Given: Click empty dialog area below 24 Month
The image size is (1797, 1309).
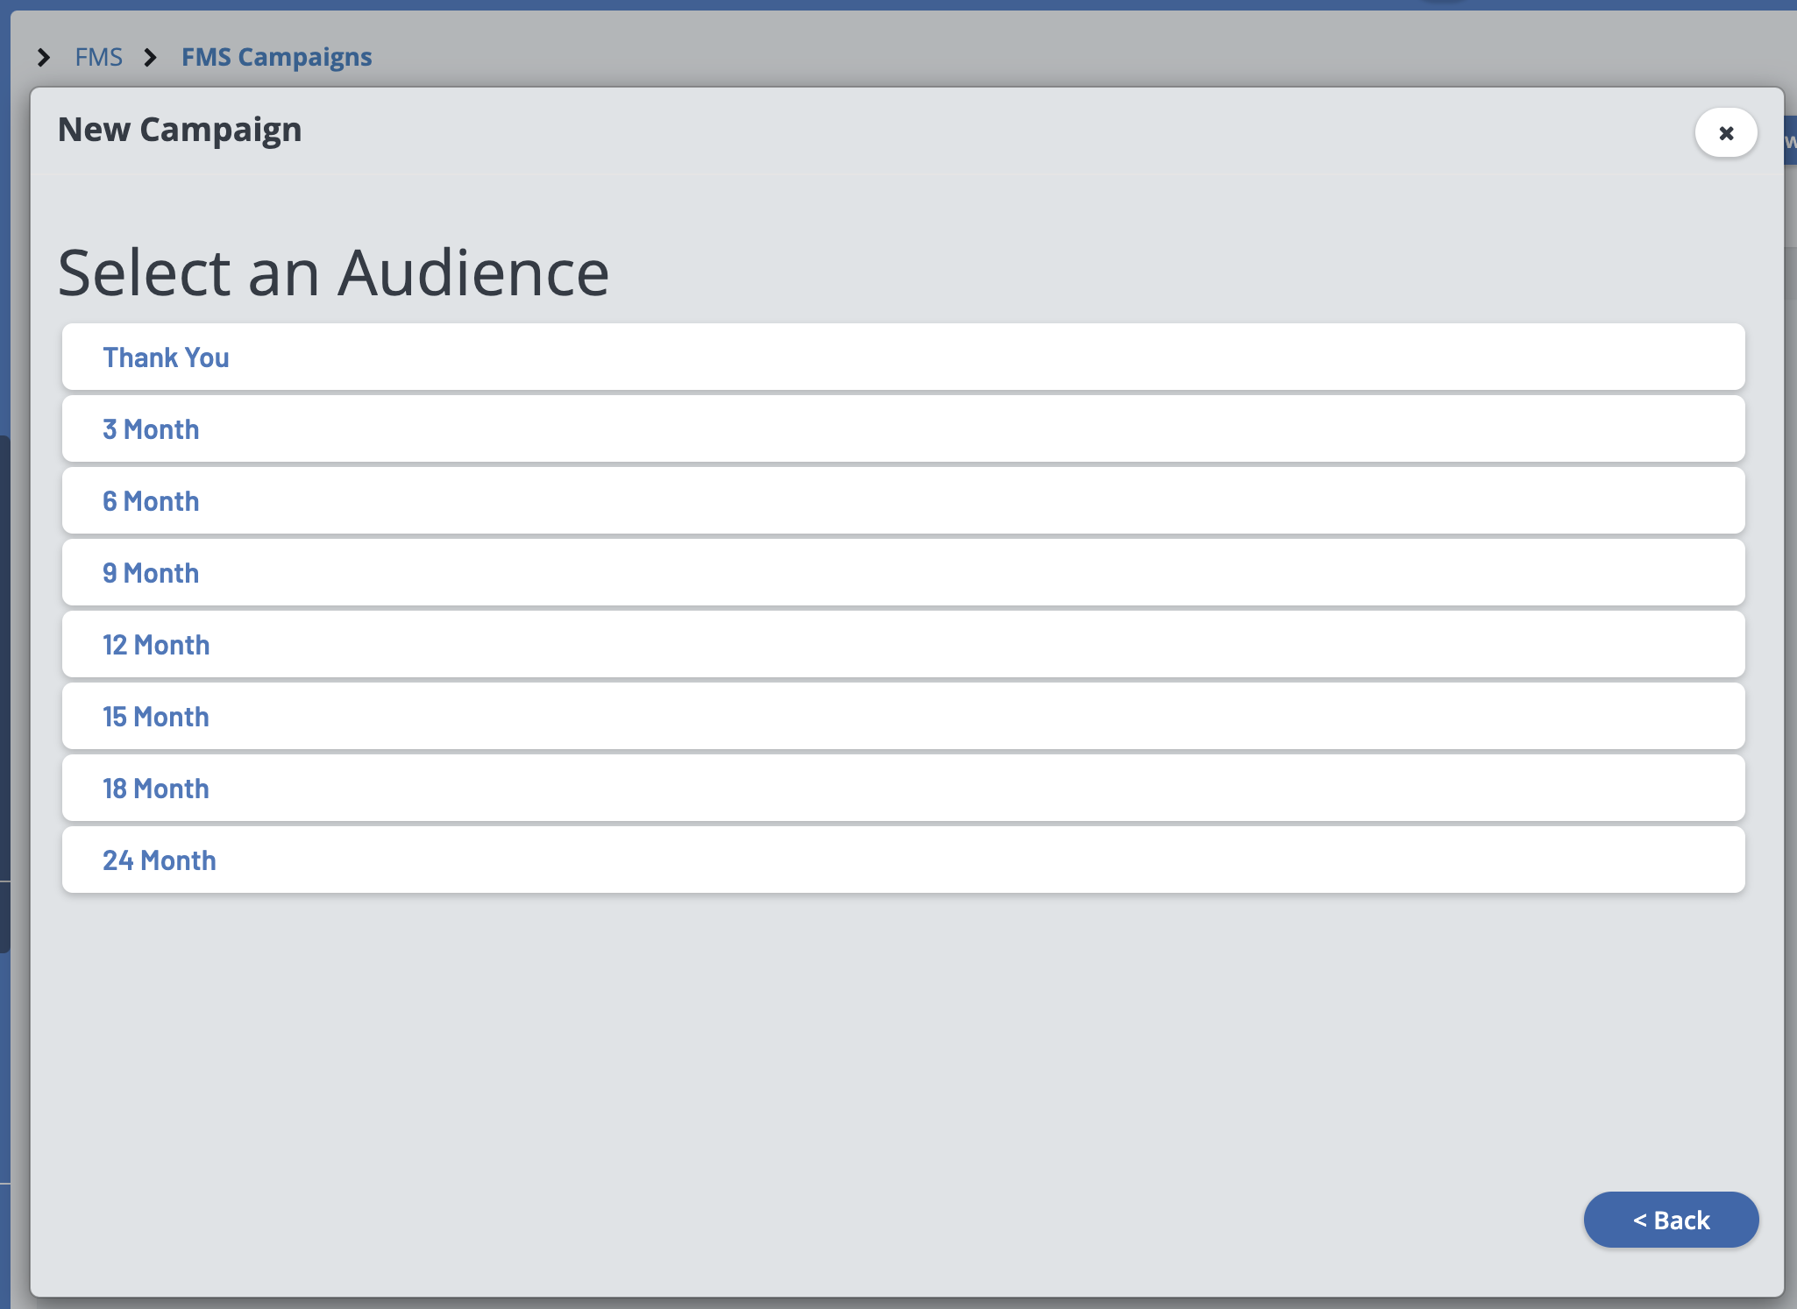Looking at the screenshot, I should tap(877, 1051).
